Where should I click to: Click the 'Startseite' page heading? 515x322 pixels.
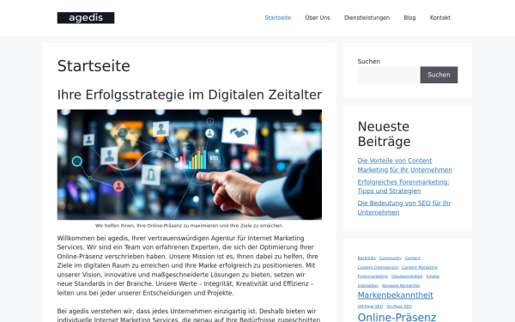coord(94,66)
